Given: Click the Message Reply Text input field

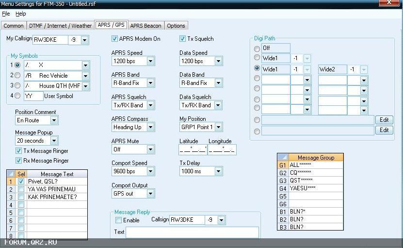Looking at the screenshot, I should (x=192, y=232).
